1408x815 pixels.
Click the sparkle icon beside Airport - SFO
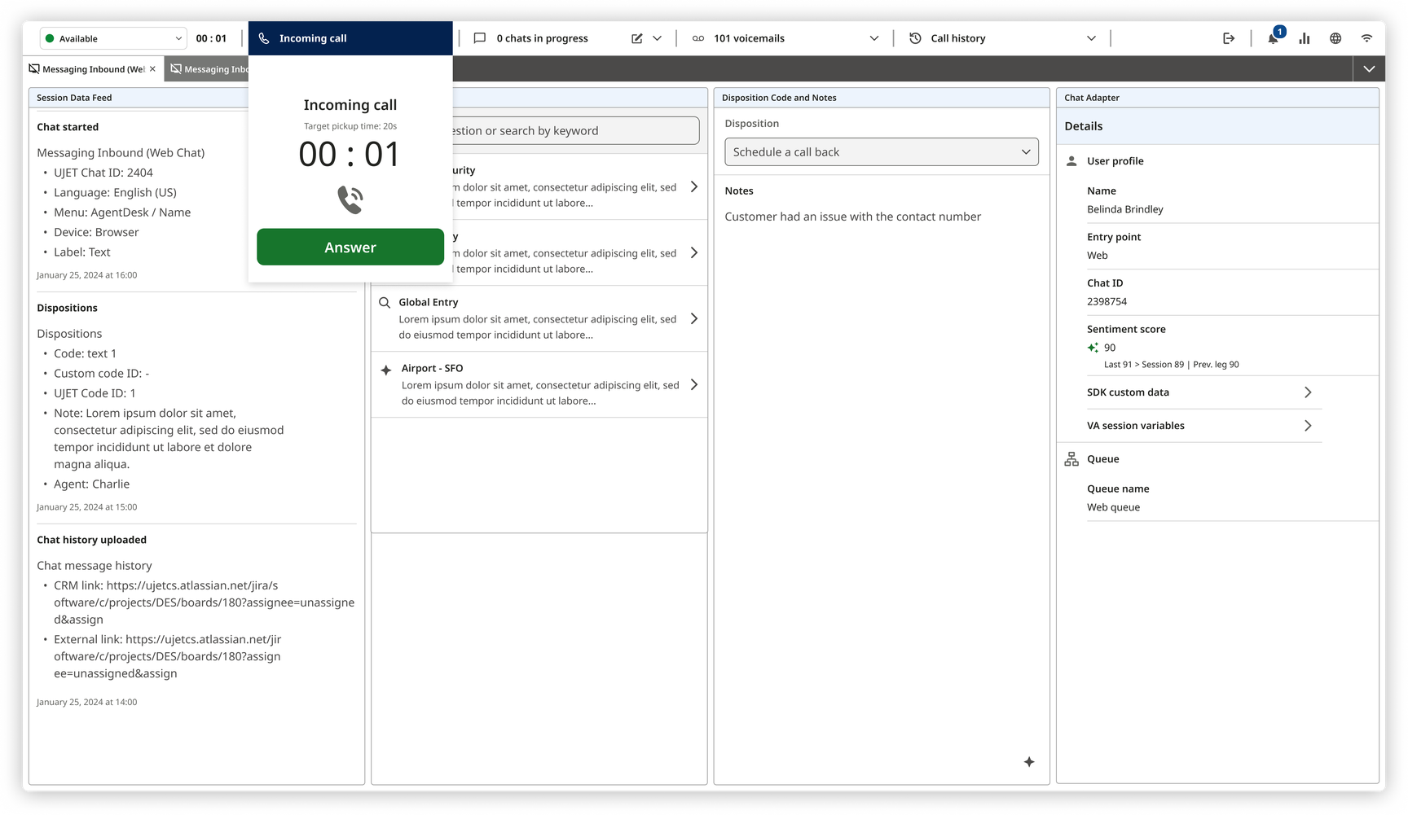(386, 370)
